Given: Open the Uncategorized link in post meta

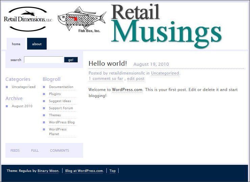Looking at the screenshot, I should coord(165,73).
